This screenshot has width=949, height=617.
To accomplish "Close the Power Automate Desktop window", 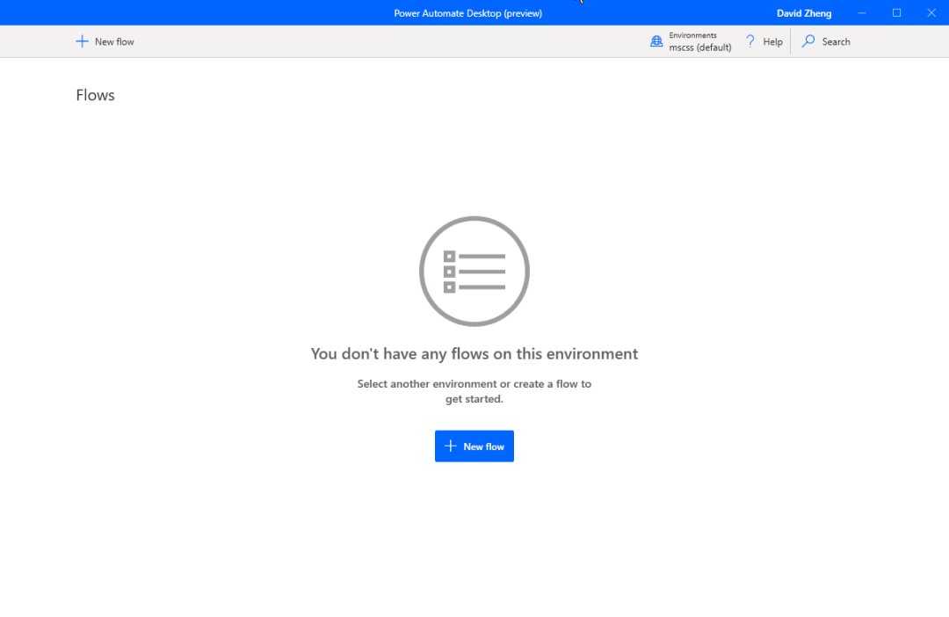I will point(931,12).
